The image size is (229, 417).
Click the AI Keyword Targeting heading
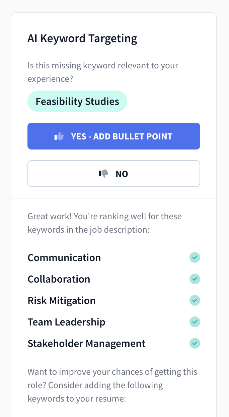click(82, 39)
